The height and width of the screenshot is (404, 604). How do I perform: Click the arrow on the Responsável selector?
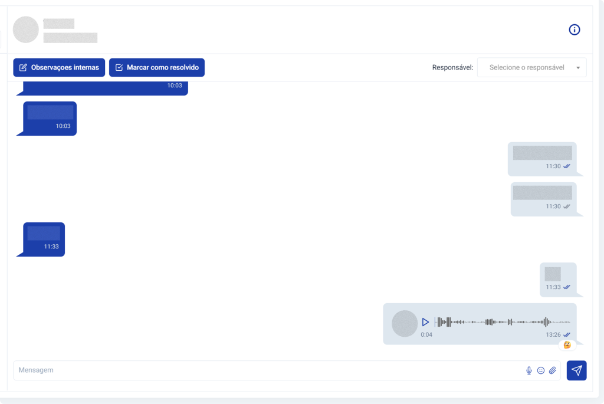578,68
